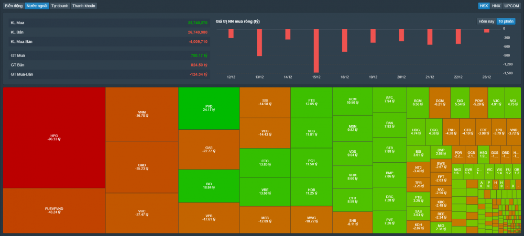
Task: Click the VHC treemap tile
Action: click(x=141, y=213)
